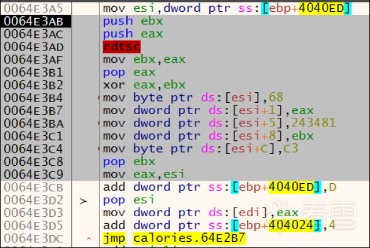Click the mov eax,esi instruction
Viewport: 370px width, 248px height.
[144, 174]
